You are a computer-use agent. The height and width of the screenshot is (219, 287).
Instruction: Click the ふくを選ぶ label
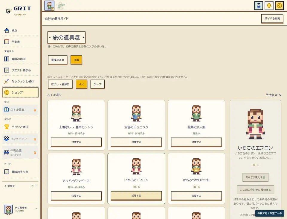coord(54,95)
